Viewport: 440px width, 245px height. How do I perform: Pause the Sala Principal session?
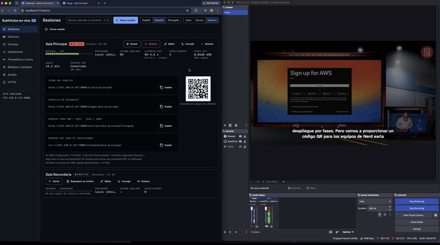pos(132,44)
